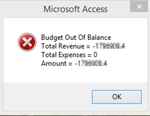Select the Budget Out Of Balance message line
Image resolution: width=150 pixels, height=116 pixels.
tap(76, 37)
